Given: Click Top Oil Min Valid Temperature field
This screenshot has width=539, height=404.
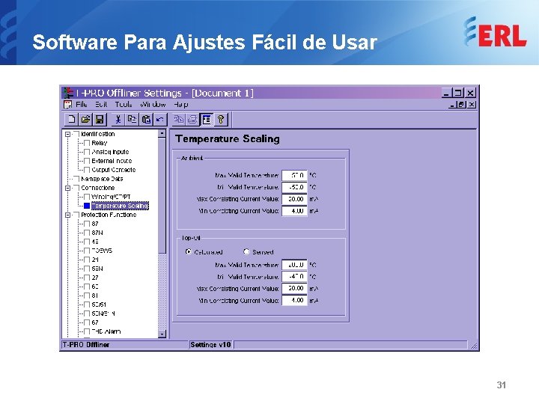Looking at the screenshot, I should pos(294,277).
